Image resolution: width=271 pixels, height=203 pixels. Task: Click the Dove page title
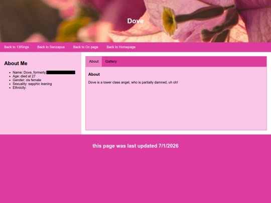(x=135, y=21)
